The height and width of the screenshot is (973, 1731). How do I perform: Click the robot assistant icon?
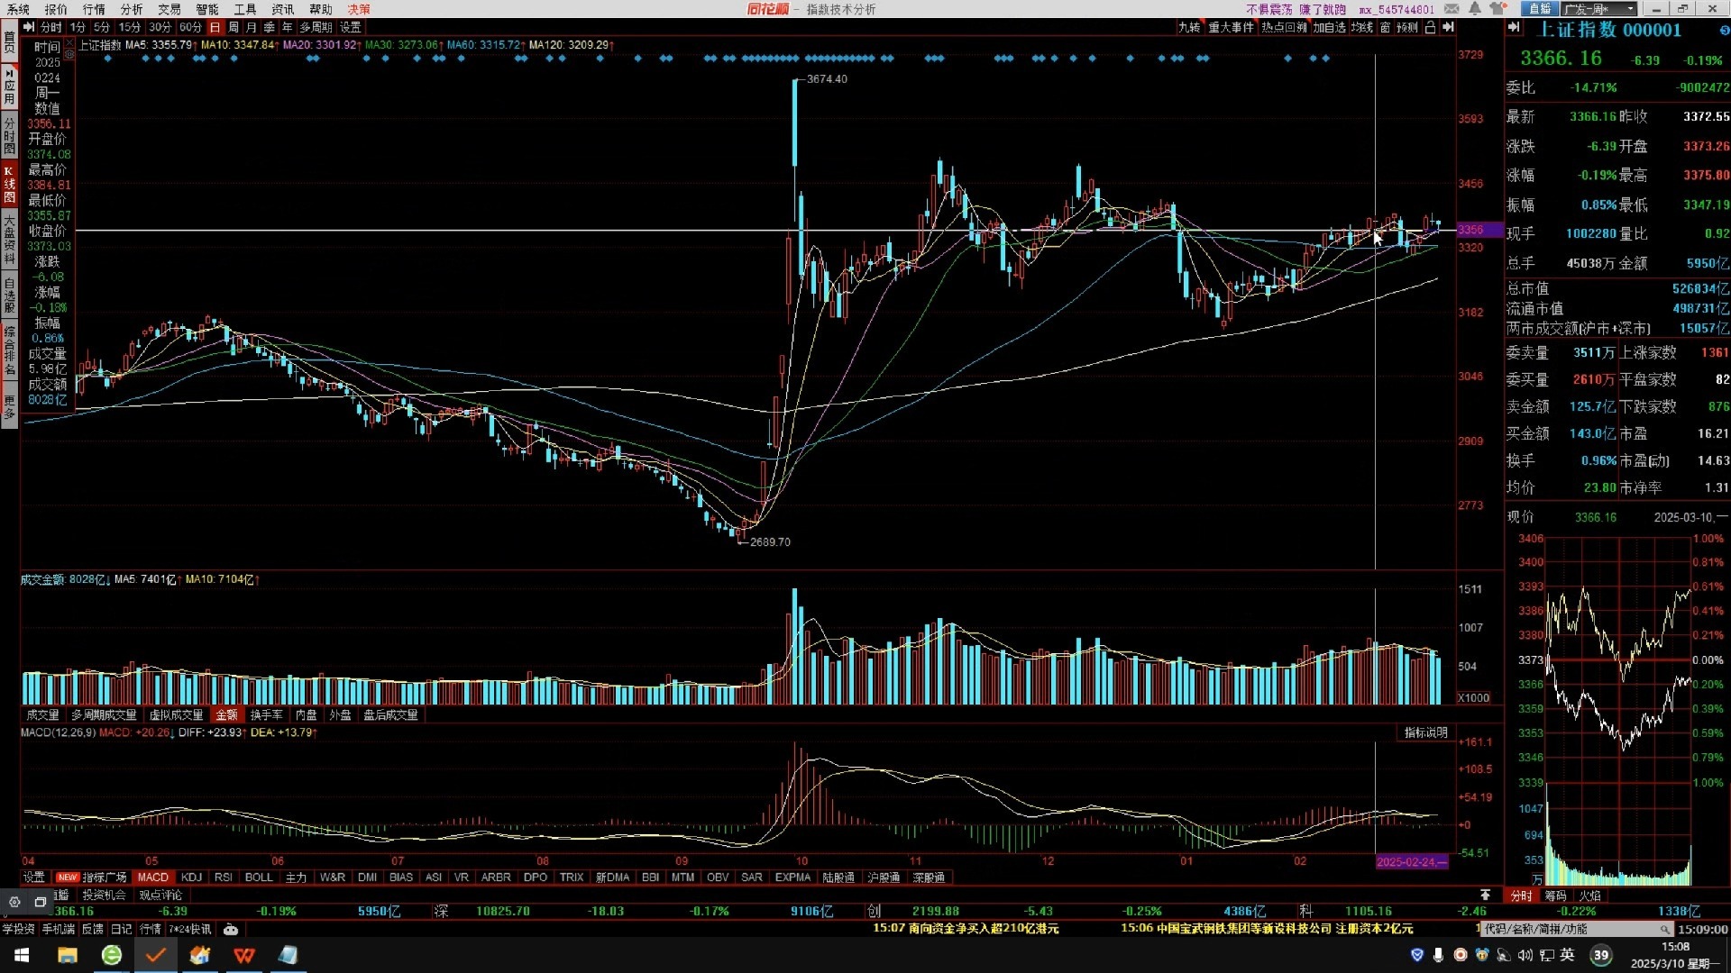(231, 929)
